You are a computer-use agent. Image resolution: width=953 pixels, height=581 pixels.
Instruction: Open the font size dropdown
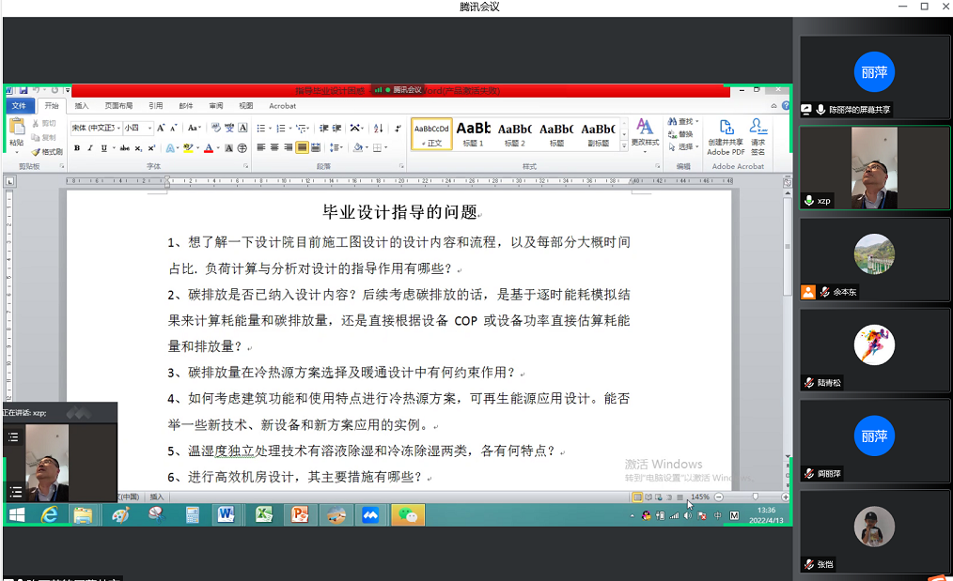pyautogui.click(x=149, y=128)
